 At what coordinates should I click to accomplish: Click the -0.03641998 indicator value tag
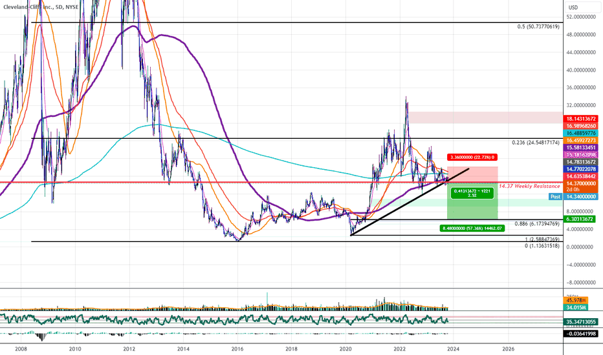(x=580, y=334)
